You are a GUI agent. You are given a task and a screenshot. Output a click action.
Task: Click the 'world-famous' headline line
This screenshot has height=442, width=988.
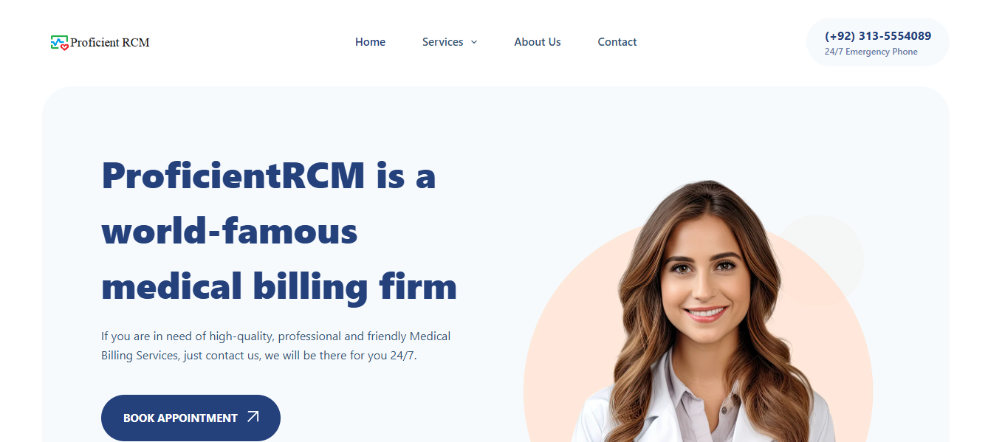pos(230,232)
